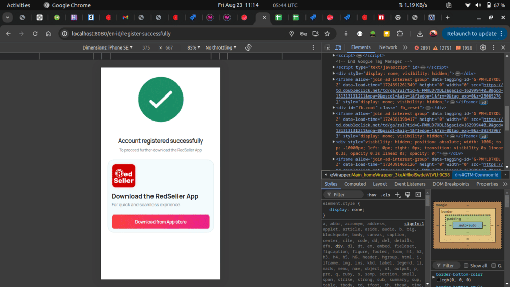Expand more Styles pane tabs chevron
The image size is (510, 287).
point(505,184)
